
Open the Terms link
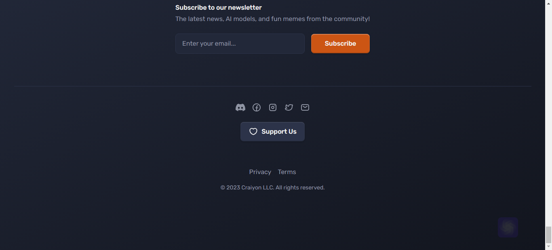[x=287, y=172]
